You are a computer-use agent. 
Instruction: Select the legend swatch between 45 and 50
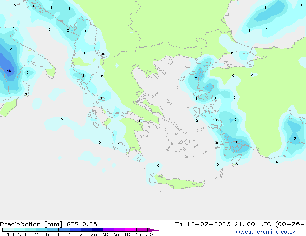142,230
